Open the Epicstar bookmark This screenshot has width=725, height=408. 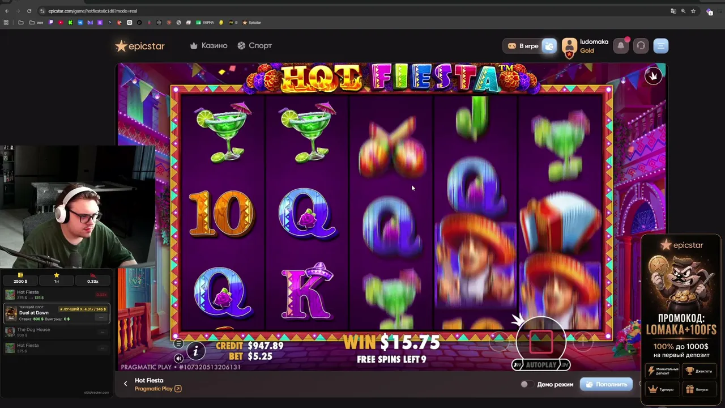252,23
